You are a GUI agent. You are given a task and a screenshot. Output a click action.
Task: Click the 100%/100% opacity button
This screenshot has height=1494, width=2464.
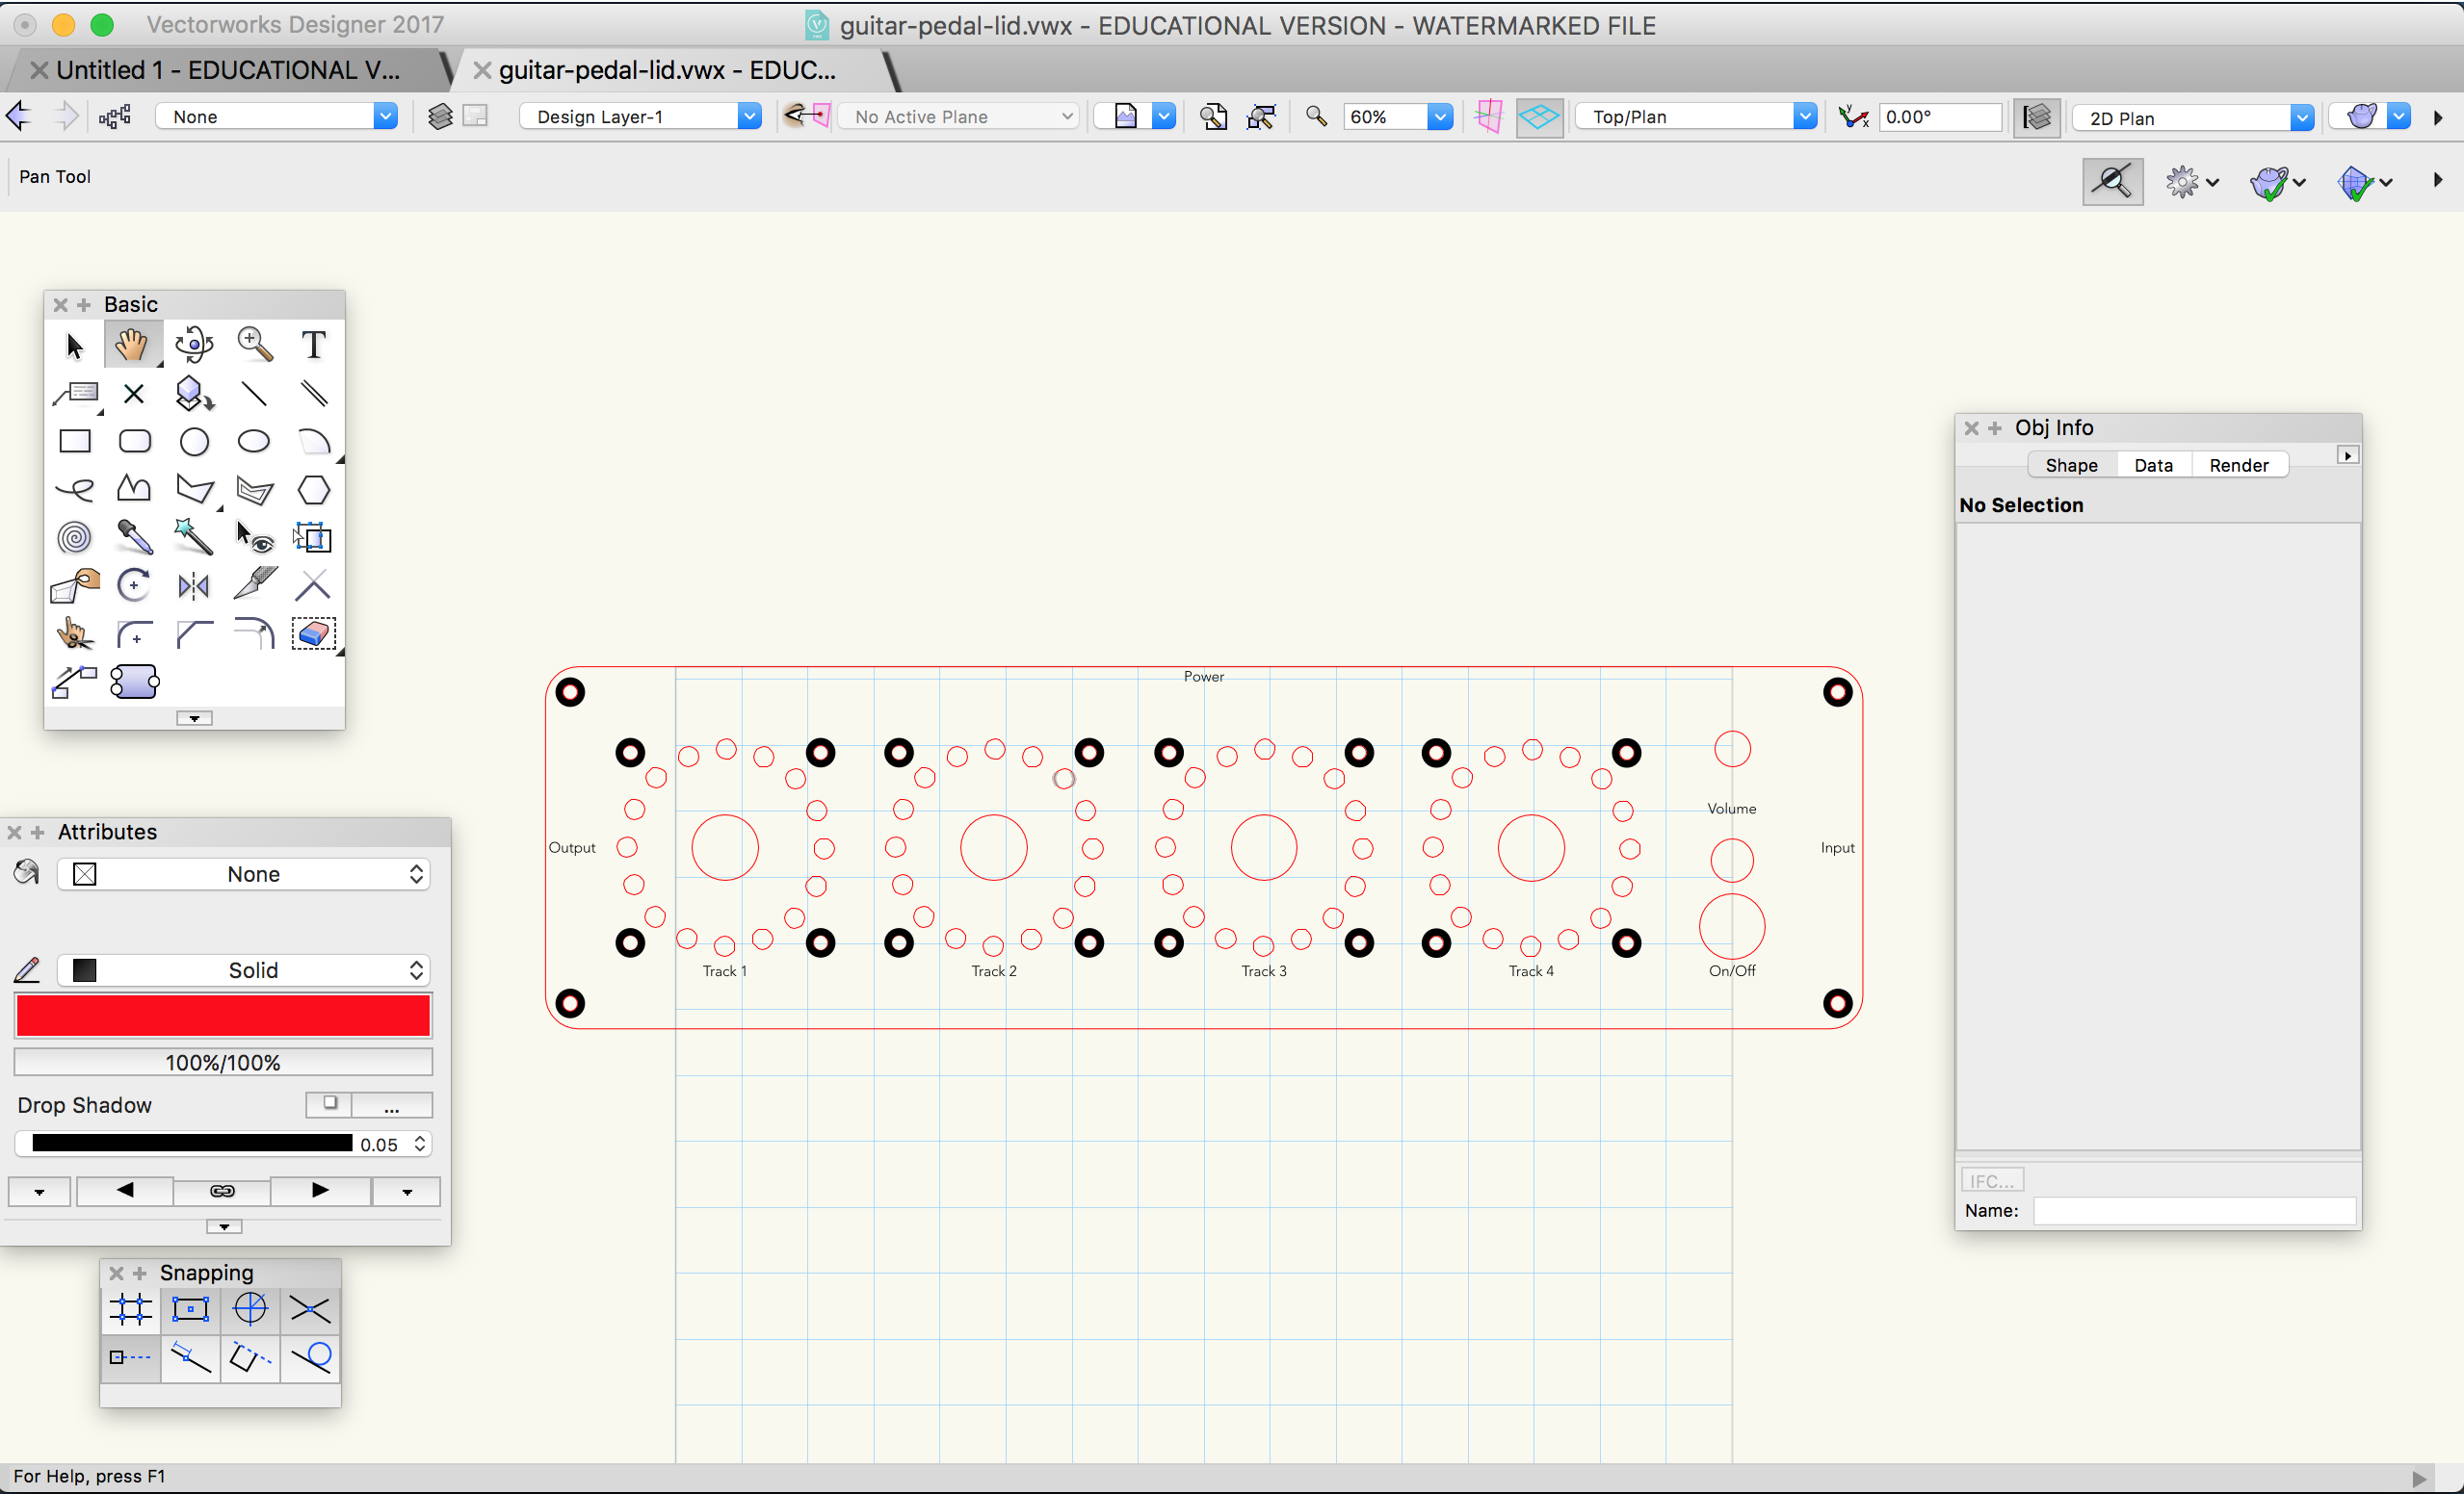point(223,1063)
